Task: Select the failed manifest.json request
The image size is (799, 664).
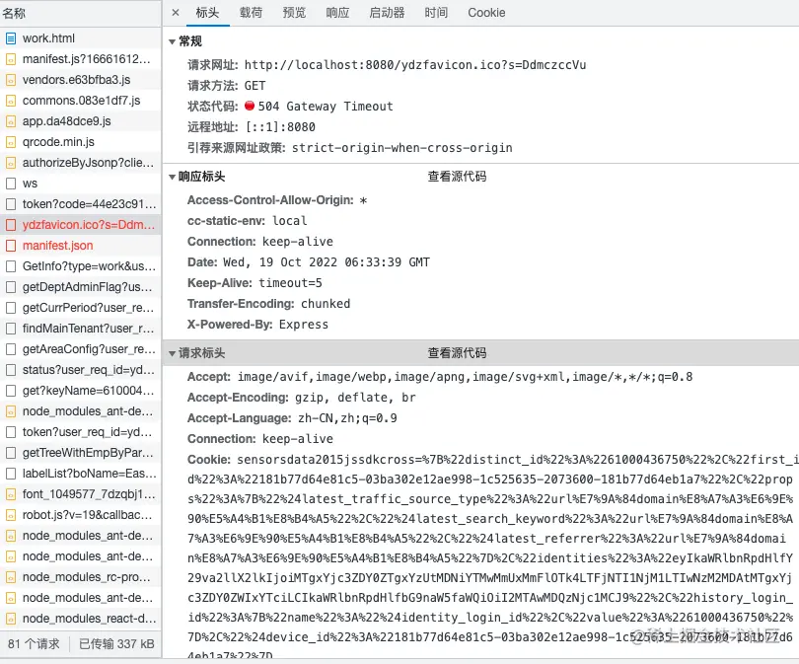Action: [81, 246]
